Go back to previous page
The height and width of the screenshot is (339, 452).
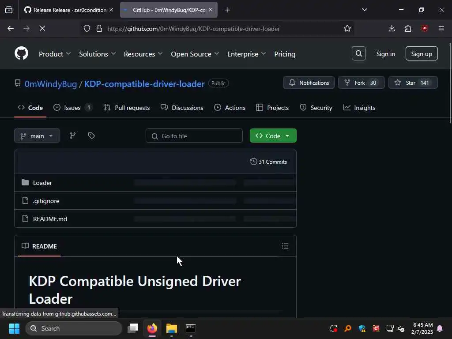(x=11, y=28)
